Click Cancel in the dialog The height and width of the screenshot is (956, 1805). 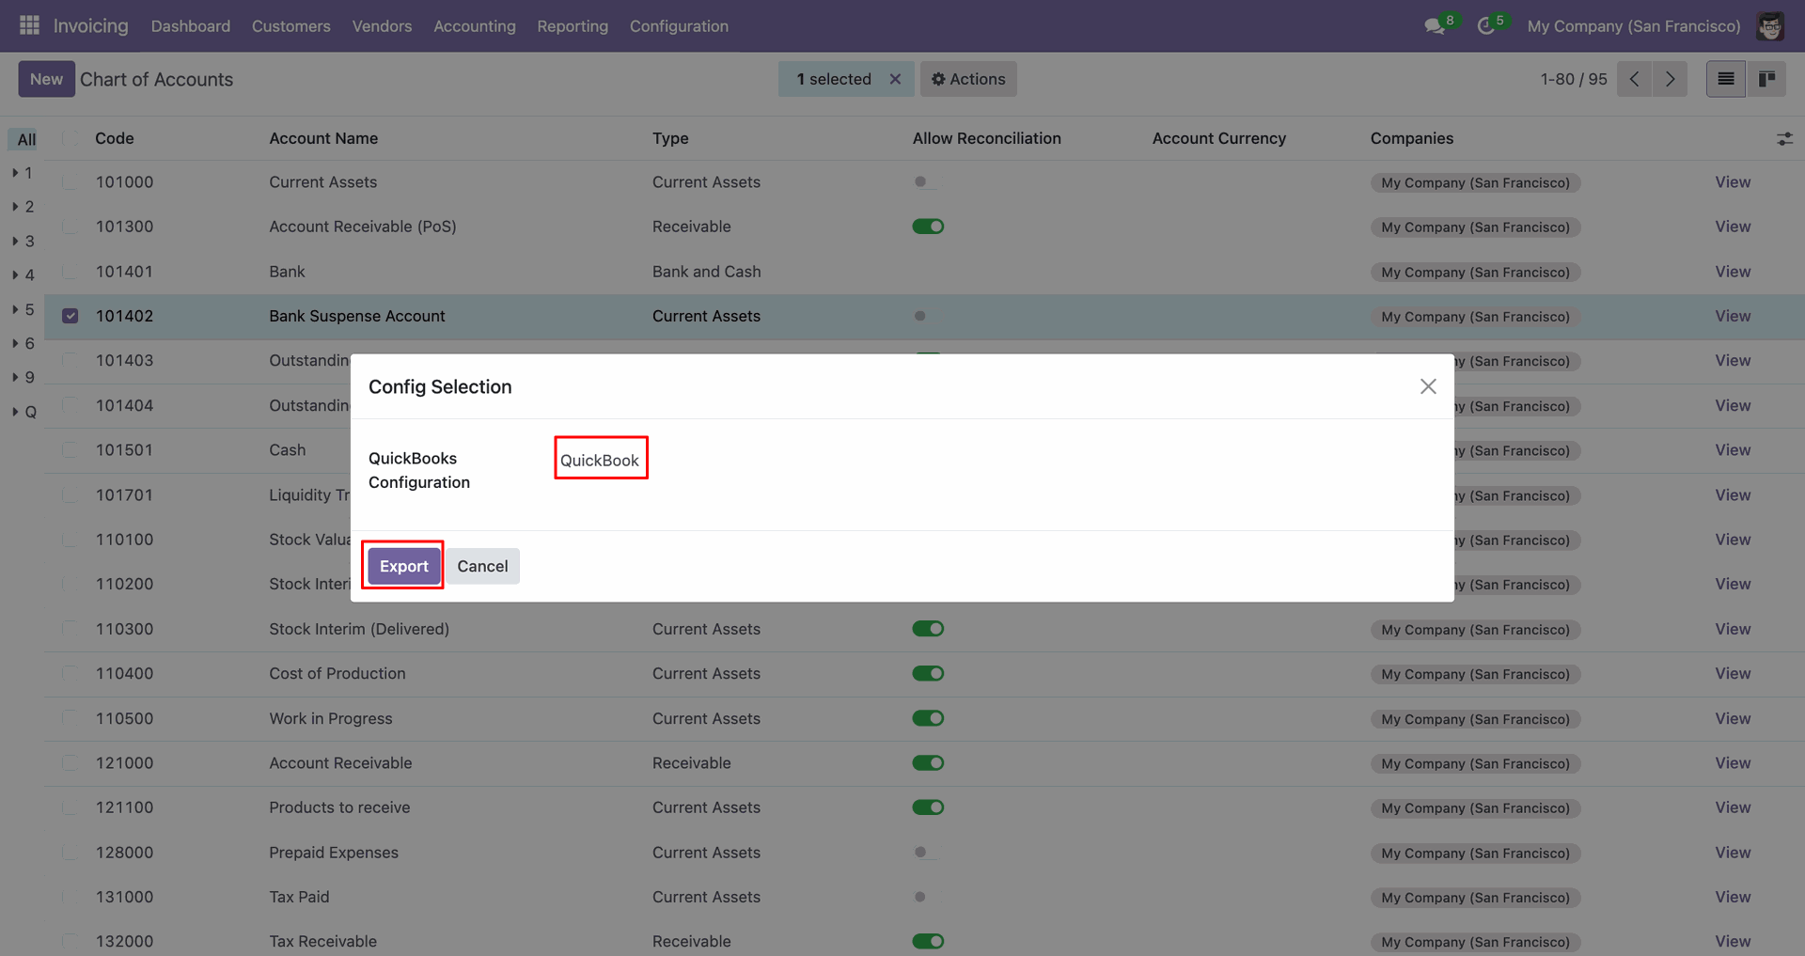coord(482,566)
